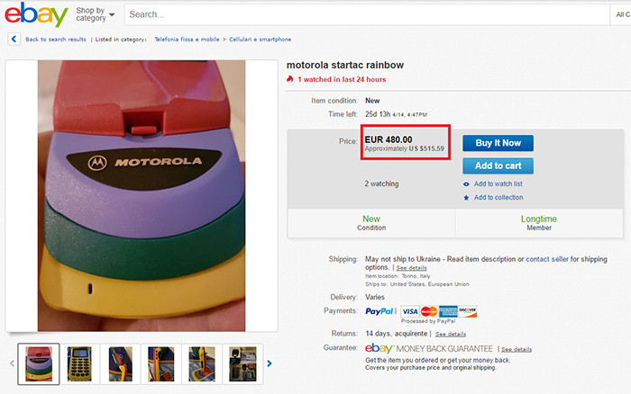Viewport: 631px width, 394px height.
Task: Go back to search results
Action: pyautogui.click(x=56, y=40)
